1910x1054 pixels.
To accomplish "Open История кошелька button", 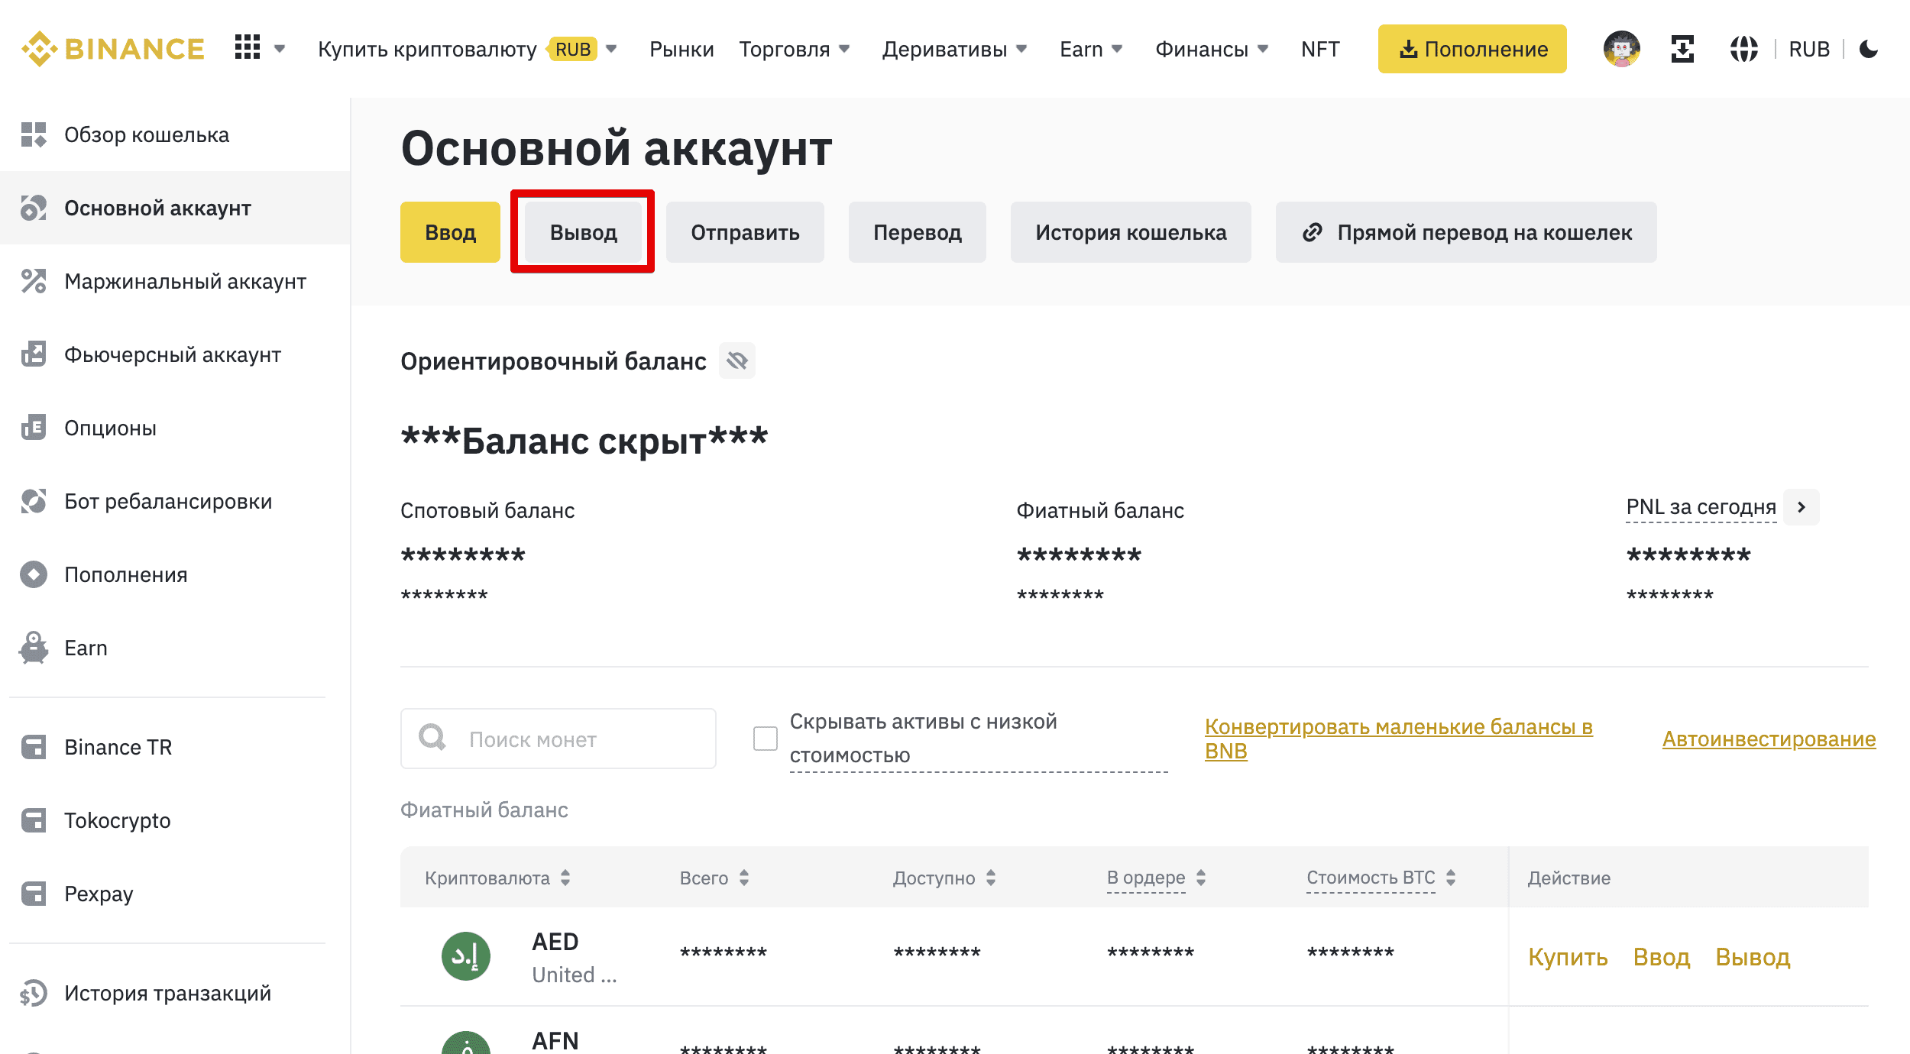I will pos(1131,232).
